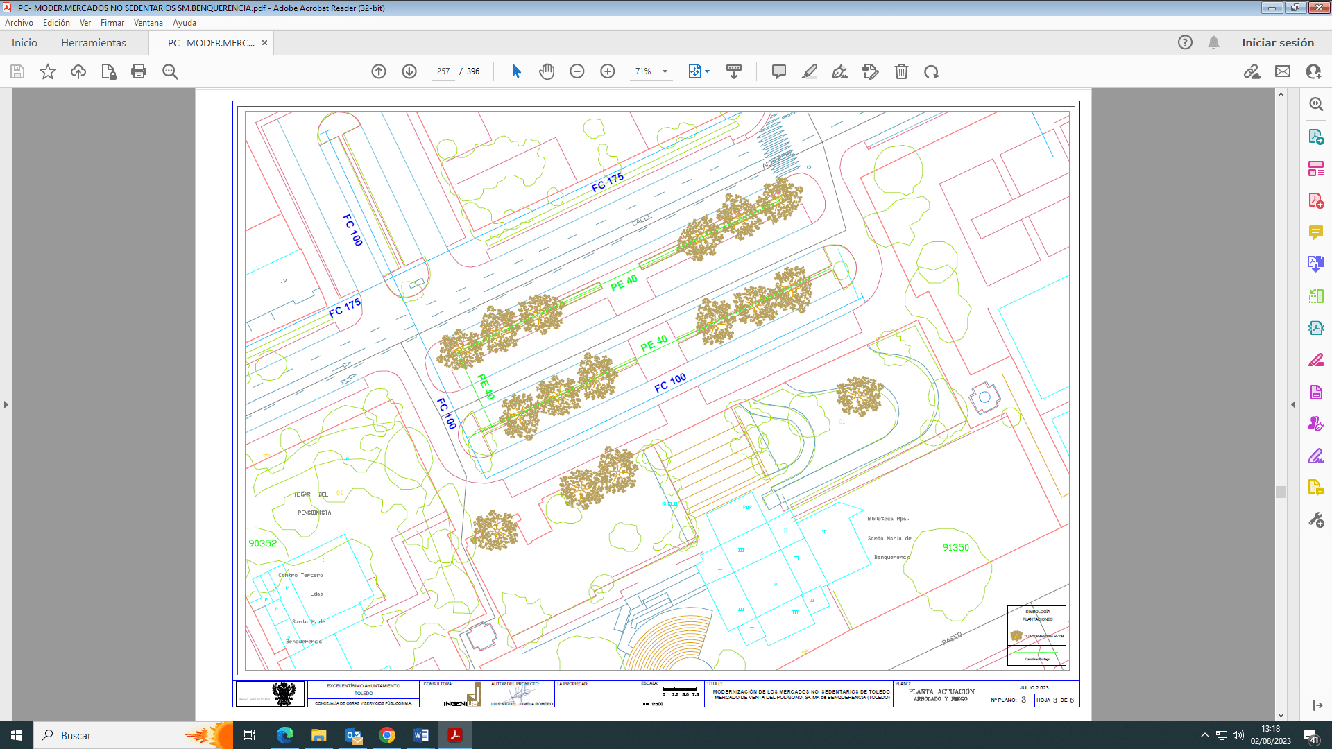Switch to the Herramientas tab
Viewport: 1332px width, 749px height.
tap(94, 43)
